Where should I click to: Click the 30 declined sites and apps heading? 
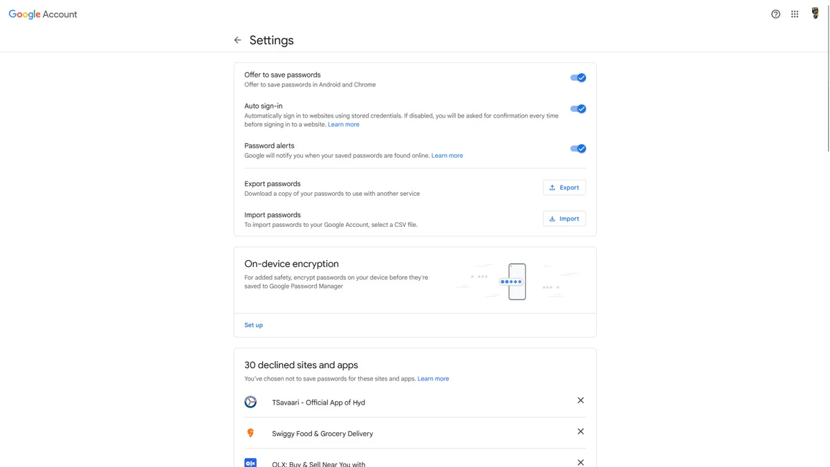301,365
